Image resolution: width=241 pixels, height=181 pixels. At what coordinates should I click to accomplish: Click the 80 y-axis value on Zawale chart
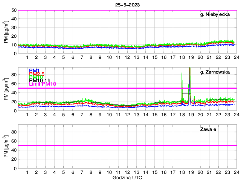14,132
